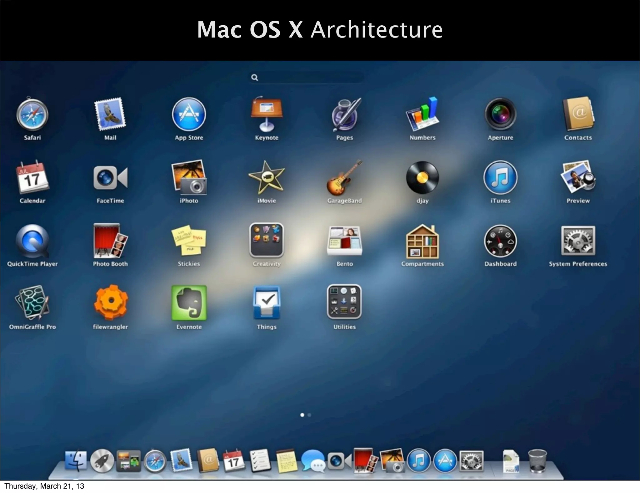Screen dimensions: 640x493
Task: Open System Preferences from Launchpad grid
Action: click(x=578, y=240)
